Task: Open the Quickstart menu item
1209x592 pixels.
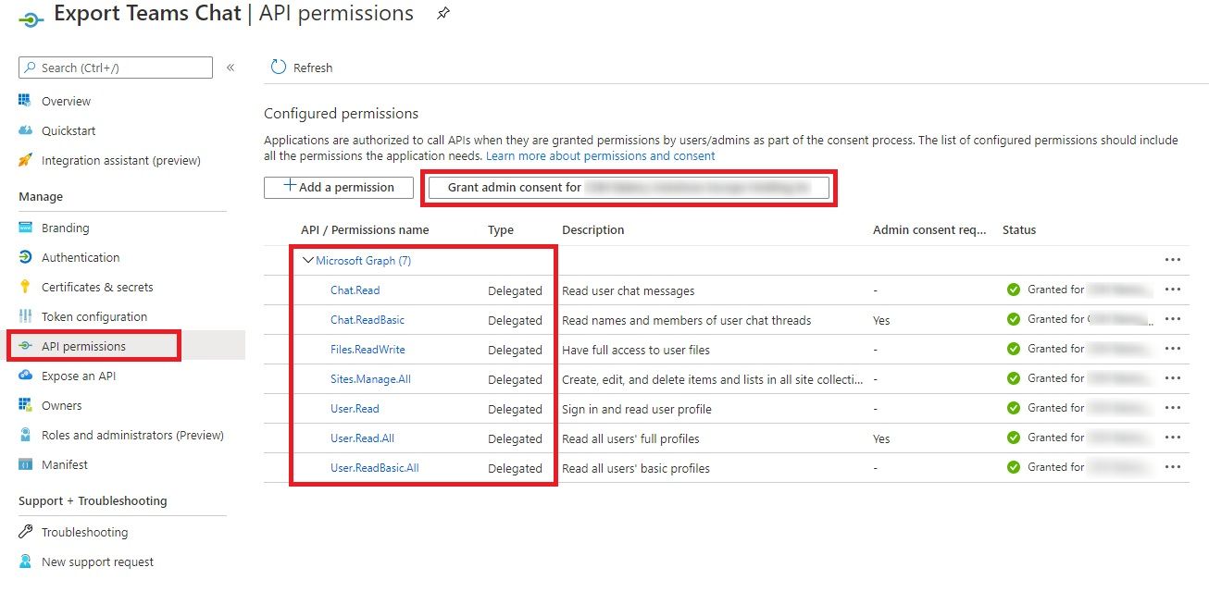Action: point(69,130)
